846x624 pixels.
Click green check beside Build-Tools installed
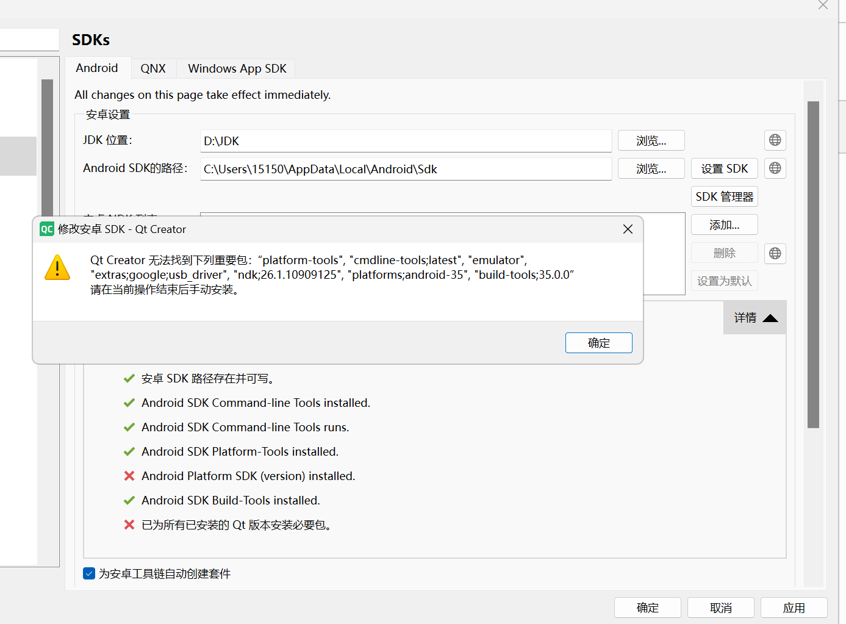[x=129, y=500]
